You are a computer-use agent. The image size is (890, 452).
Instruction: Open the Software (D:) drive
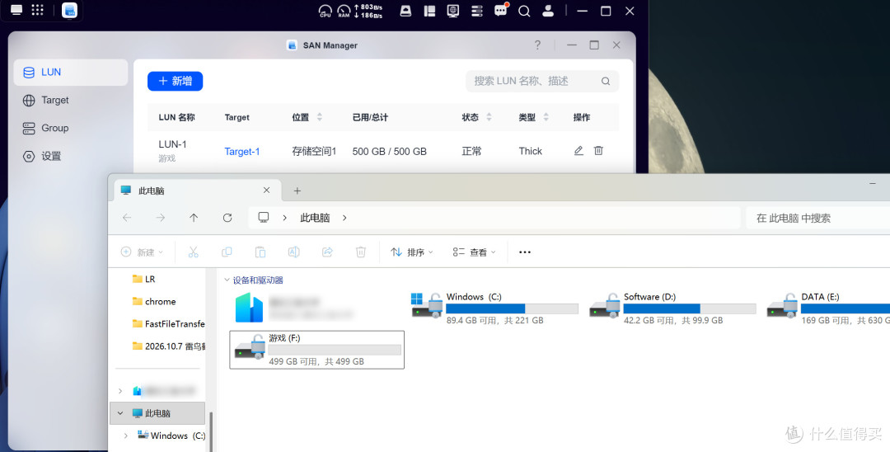click(672, 308)
